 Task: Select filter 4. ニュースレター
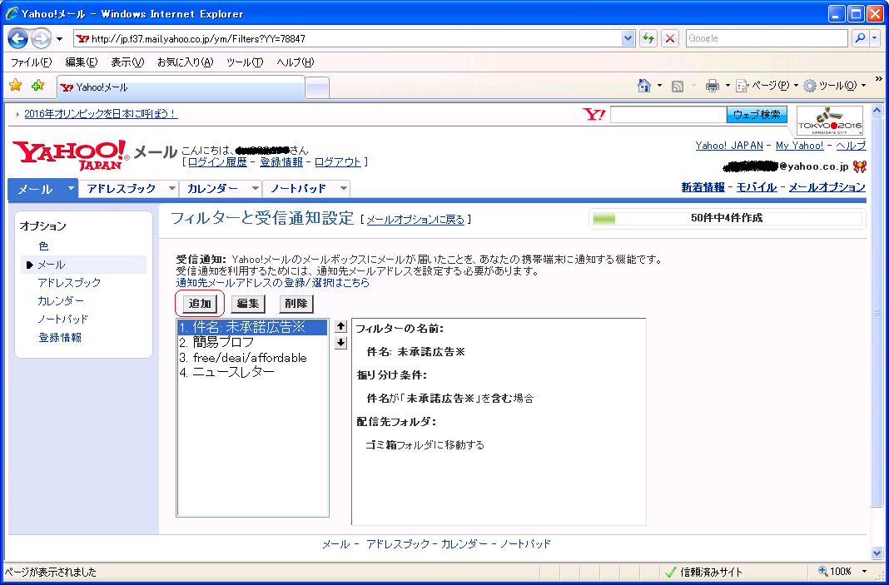[x=252, y=373]
